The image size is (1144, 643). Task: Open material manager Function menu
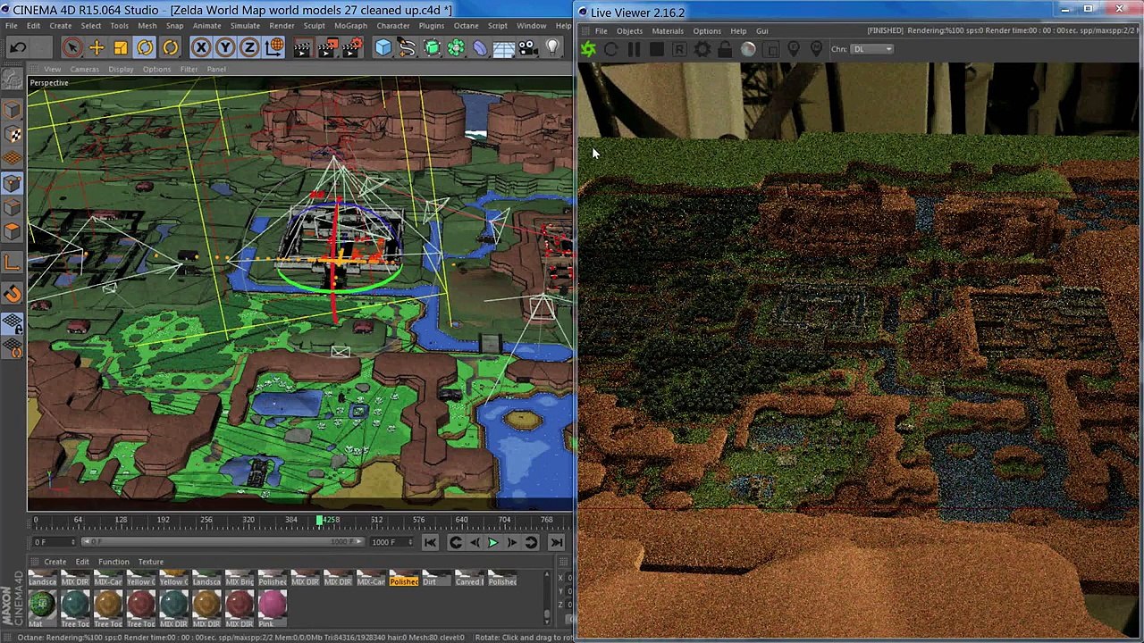tap(114, 562)
